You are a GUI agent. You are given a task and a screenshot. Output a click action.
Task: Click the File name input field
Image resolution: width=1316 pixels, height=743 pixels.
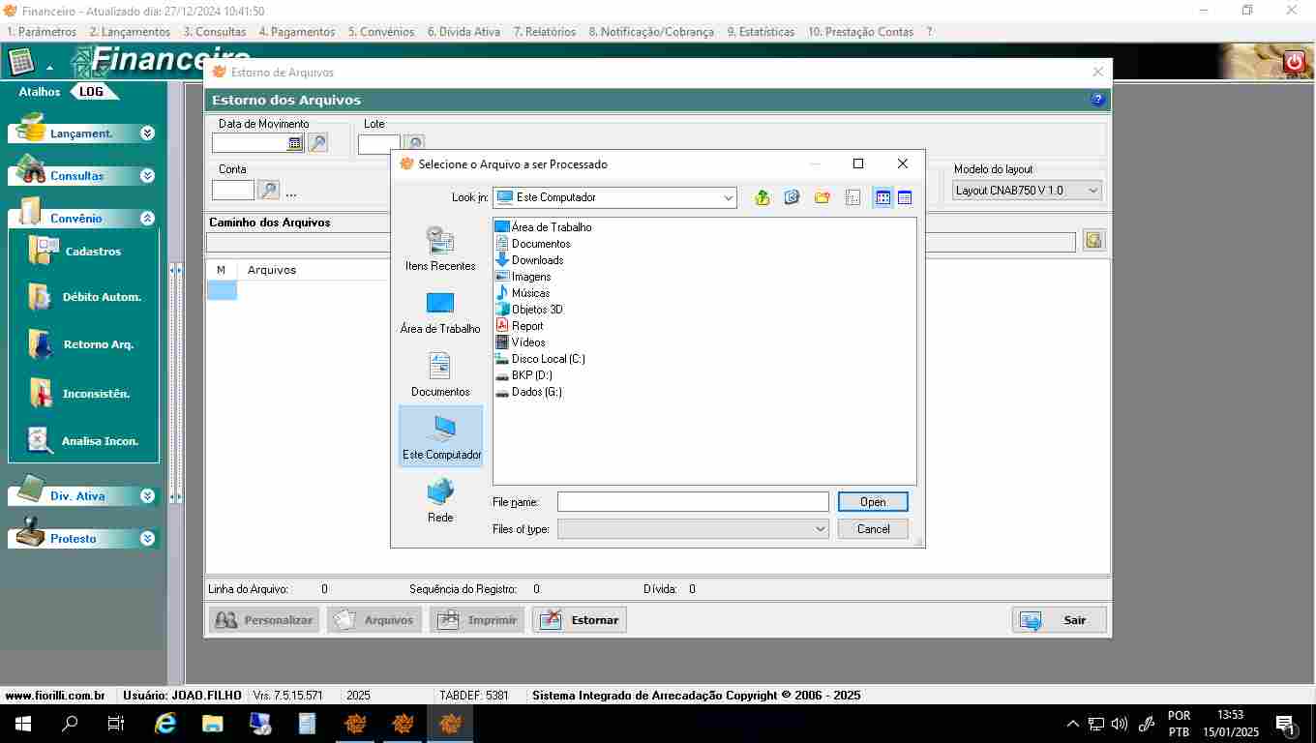pos(693,502)
